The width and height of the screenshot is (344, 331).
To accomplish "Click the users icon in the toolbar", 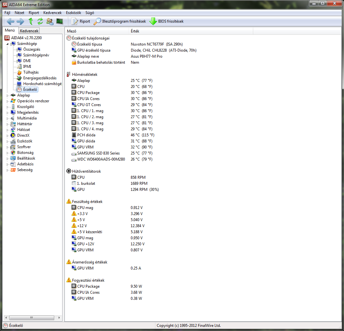I will point(50,21).
